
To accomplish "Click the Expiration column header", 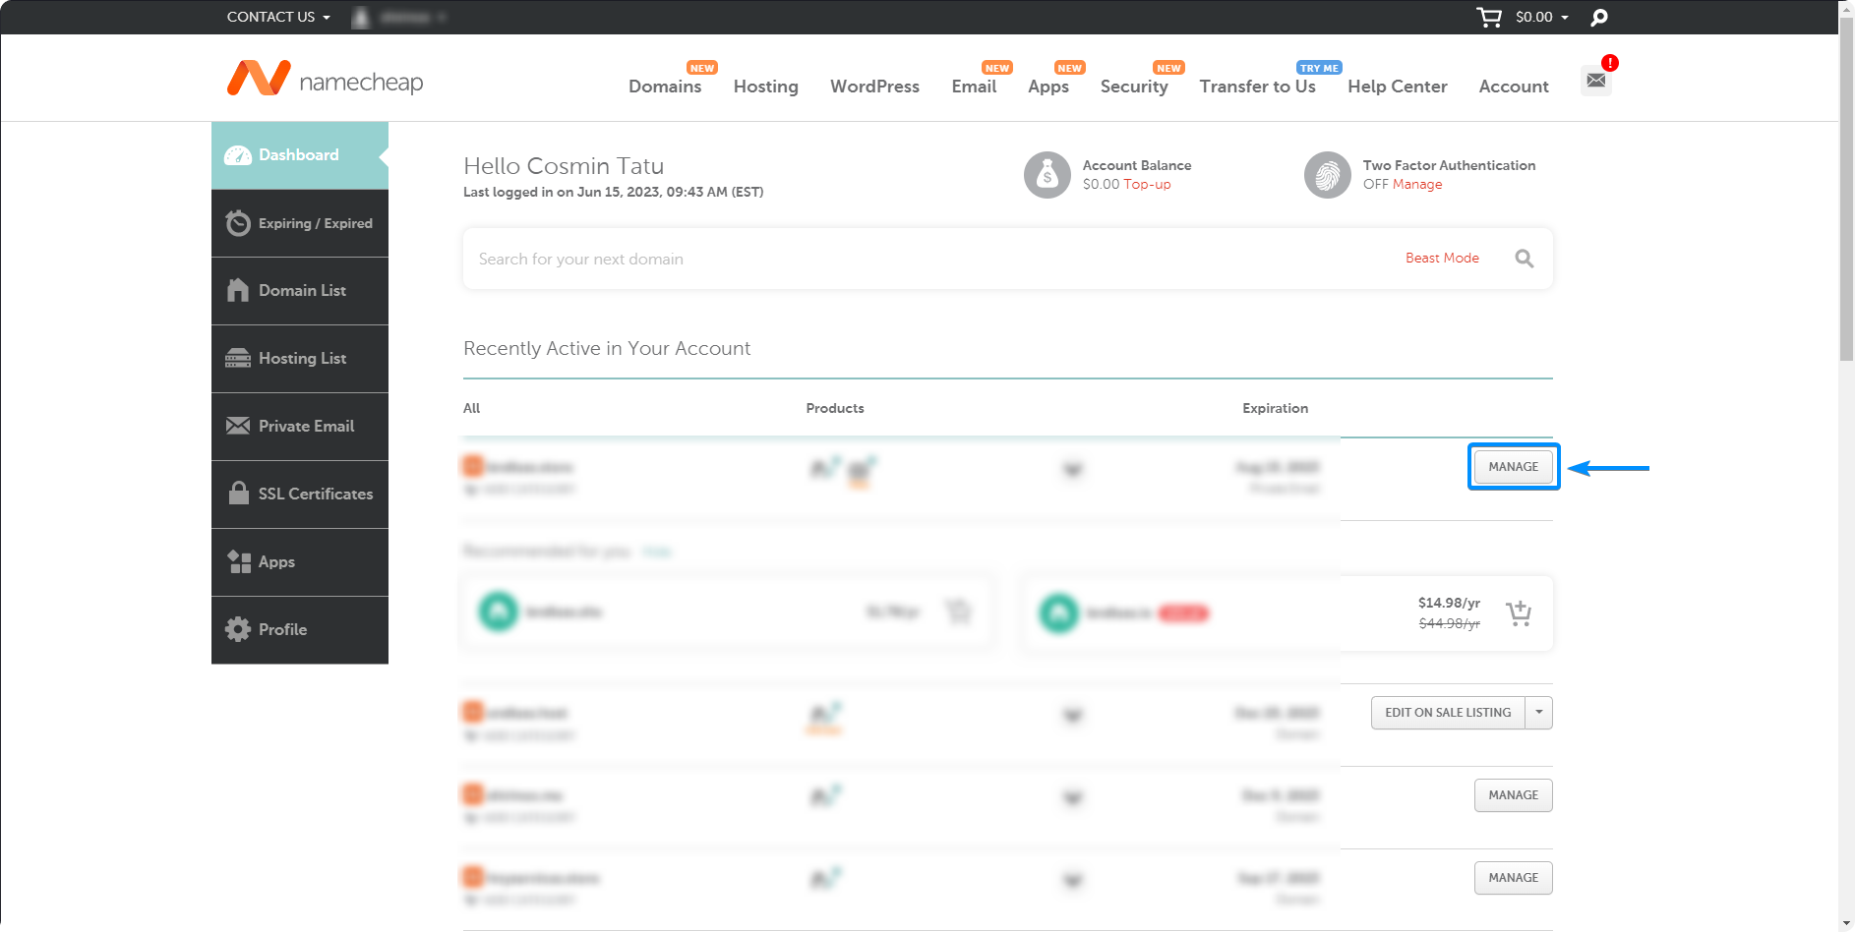I will 1275,408.
